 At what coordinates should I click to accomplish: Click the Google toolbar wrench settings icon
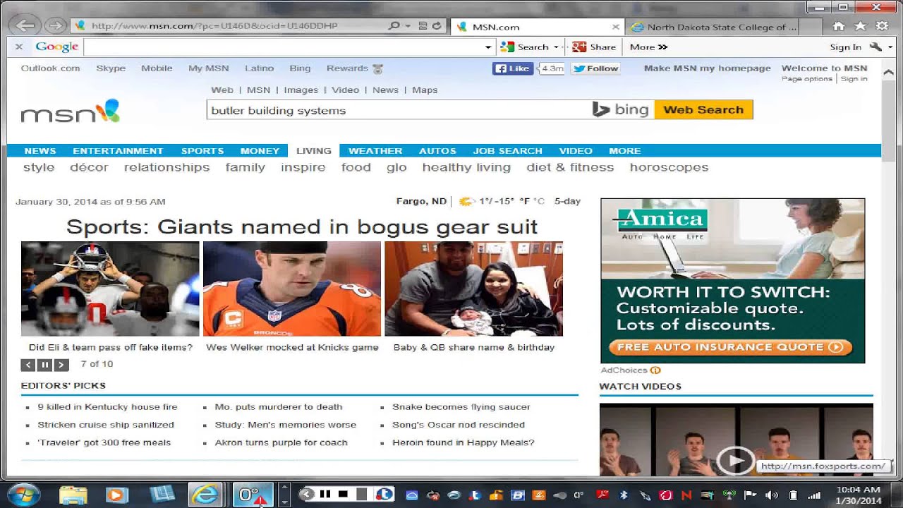875,47
